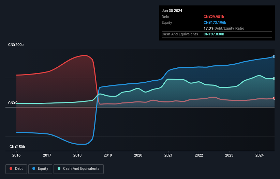Select the 2021 x-axis label
This screenshot has width=280, height=179.
[168, 155]
